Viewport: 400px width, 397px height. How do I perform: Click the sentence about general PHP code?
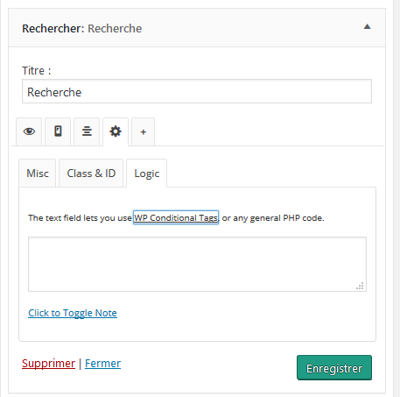[176, 218]
